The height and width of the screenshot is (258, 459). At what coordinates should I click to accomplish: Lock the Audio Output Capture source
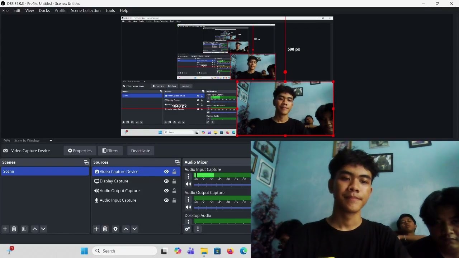[x=174, y=191]
